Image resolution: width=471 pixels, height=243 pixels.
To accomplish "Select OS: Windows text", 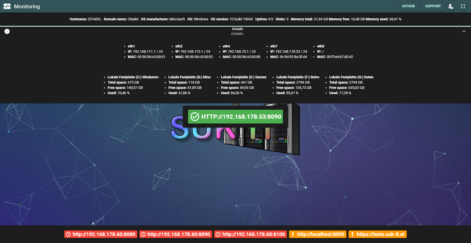I will [x=198, y=19].
